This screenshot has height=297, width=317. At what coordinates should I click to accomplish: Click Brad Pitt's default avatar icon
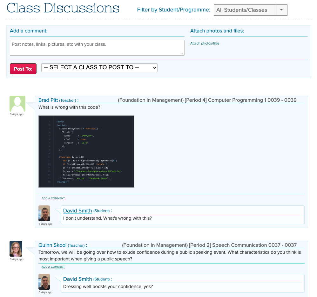[x=17, y=104]
